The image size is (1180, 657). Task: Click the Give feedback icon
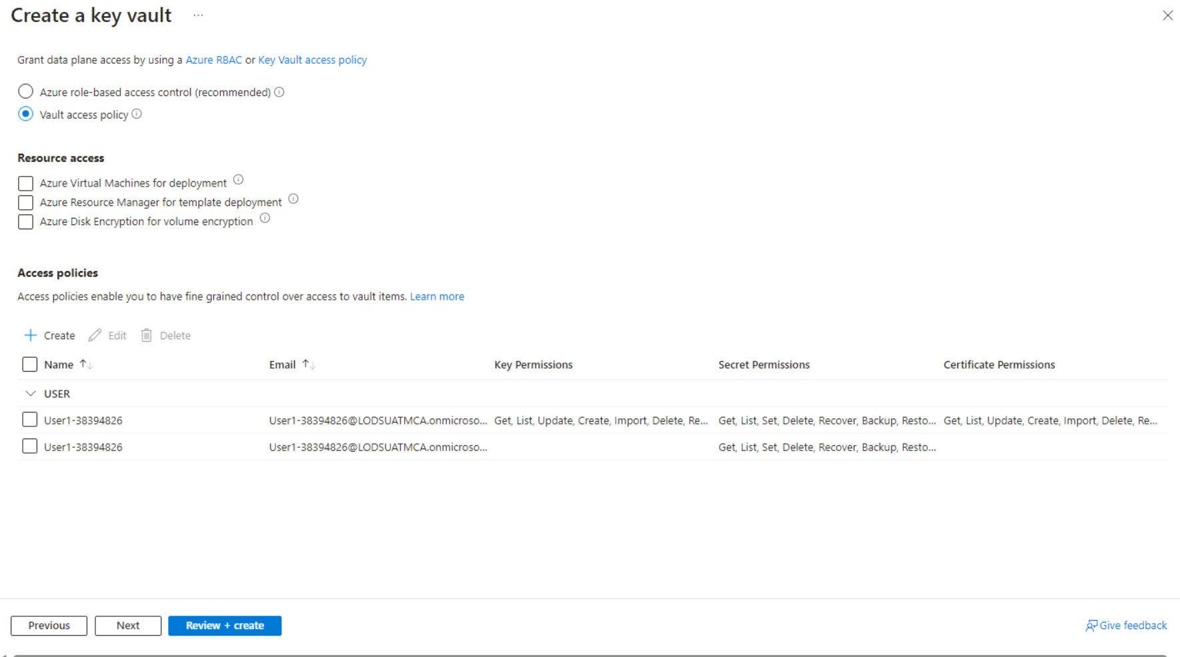tap(1091, 625)
